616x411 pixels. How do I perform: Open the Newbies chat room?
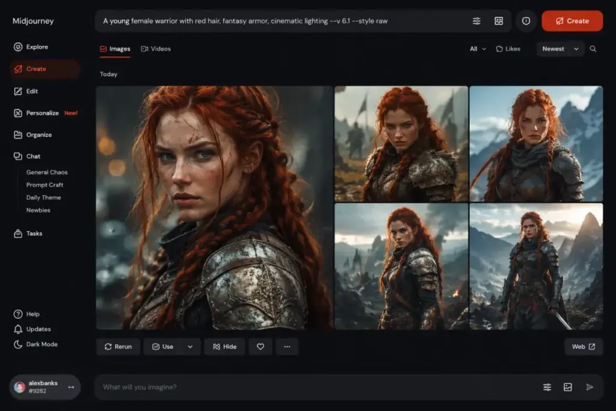[38, 210]
